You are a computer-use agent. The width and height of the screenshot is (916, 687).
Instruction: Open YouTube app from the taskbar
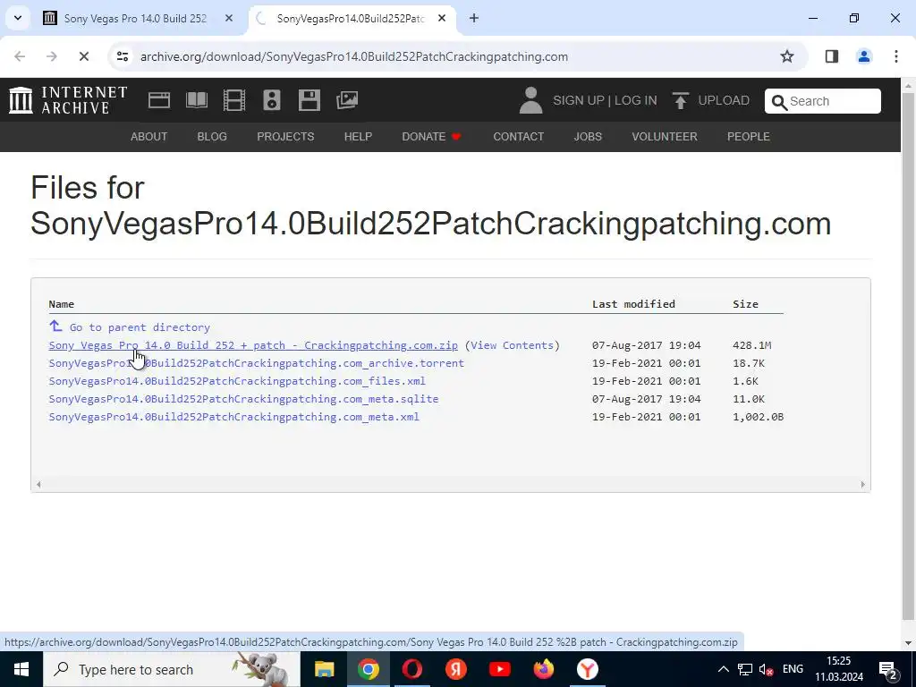pos(499,669)
